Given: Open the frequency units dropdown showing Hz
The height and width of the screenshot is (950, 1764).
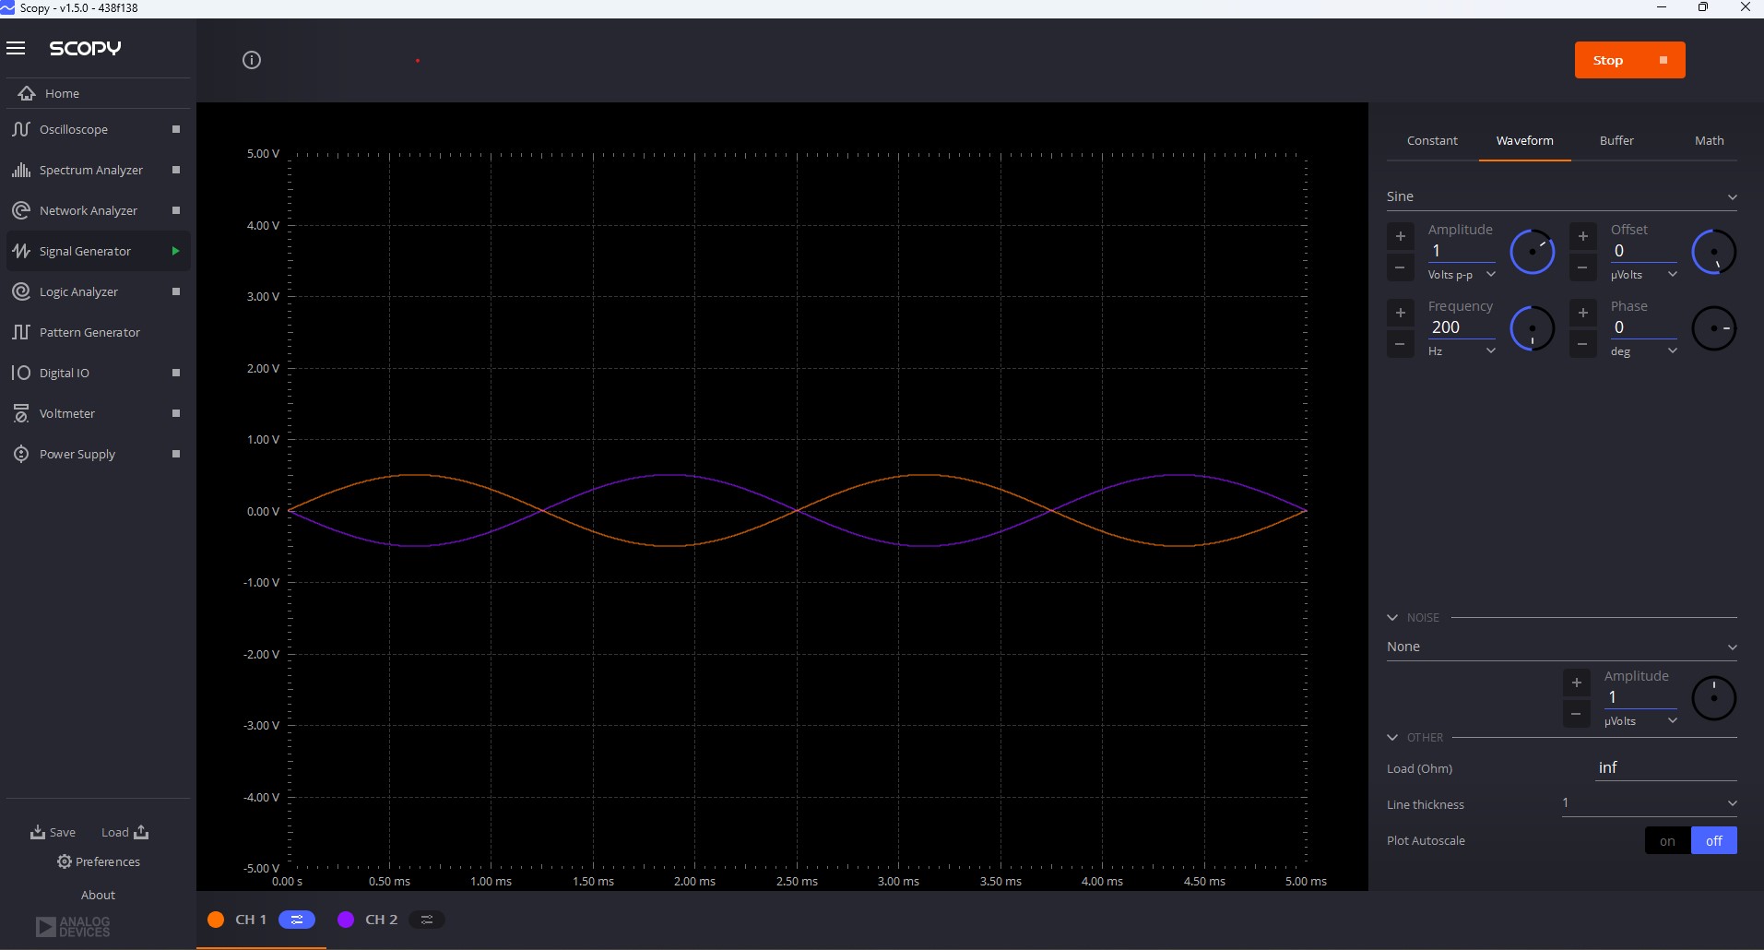Looking at the screenshot, I should click(x=1462, y=351).
